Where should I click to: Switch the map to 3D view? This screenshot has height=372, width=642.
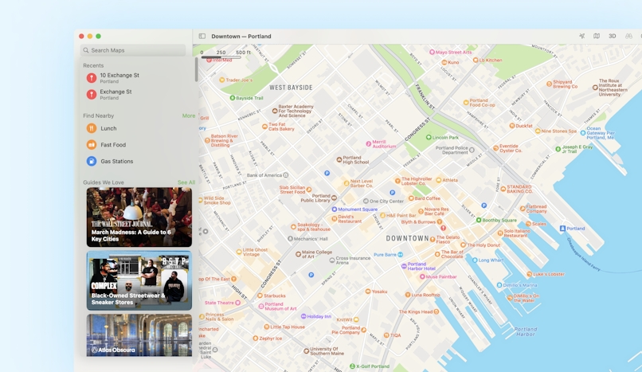click(x=612, y=36)
